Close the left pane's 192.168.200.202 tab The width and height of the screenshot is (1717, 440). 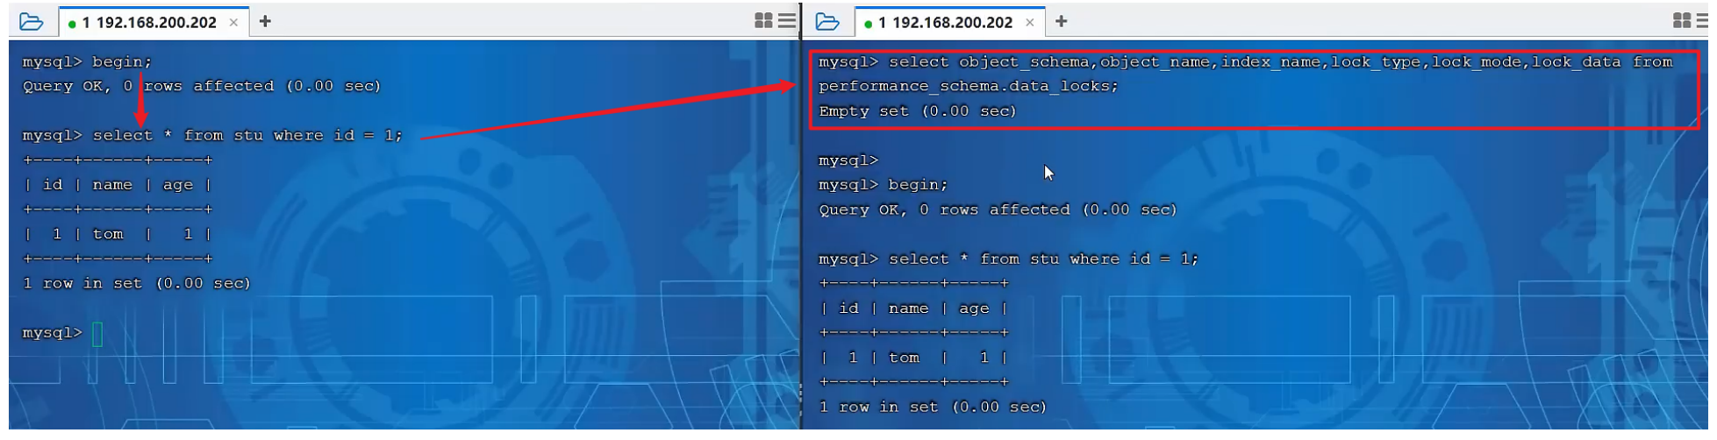click(x=233, y=23)
